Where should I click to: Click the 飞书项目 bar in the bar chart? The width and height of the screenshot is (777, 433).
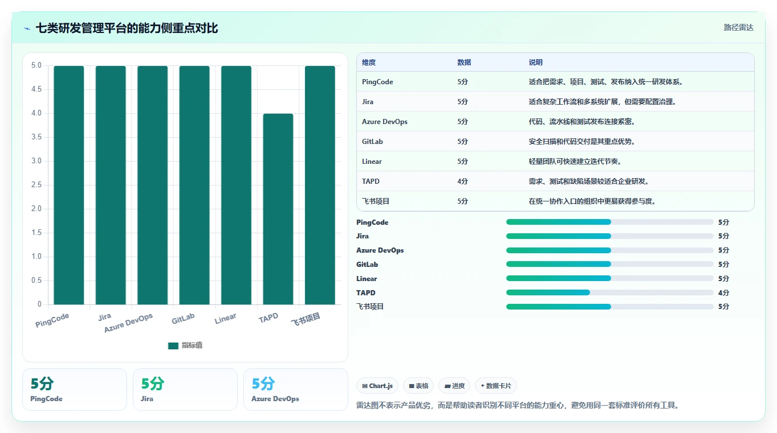click(x=320, y=185)
